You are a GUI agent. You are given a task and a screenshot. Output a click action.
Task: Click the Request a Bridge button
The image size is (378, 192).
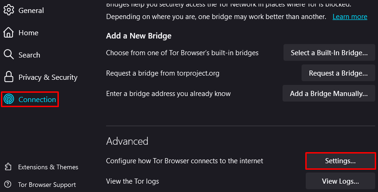[x=338, y=73]
